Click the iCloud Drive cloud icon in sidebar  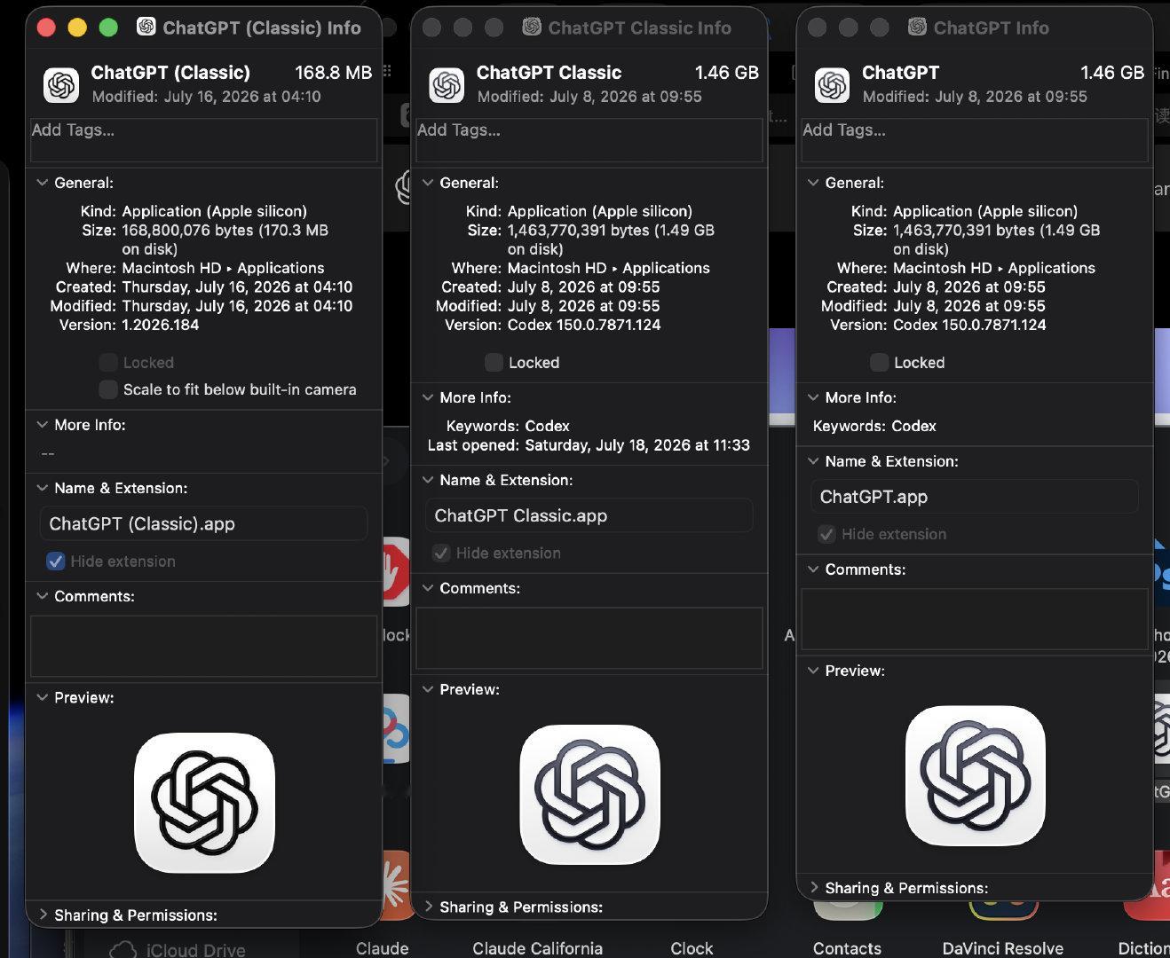(123, 950)
